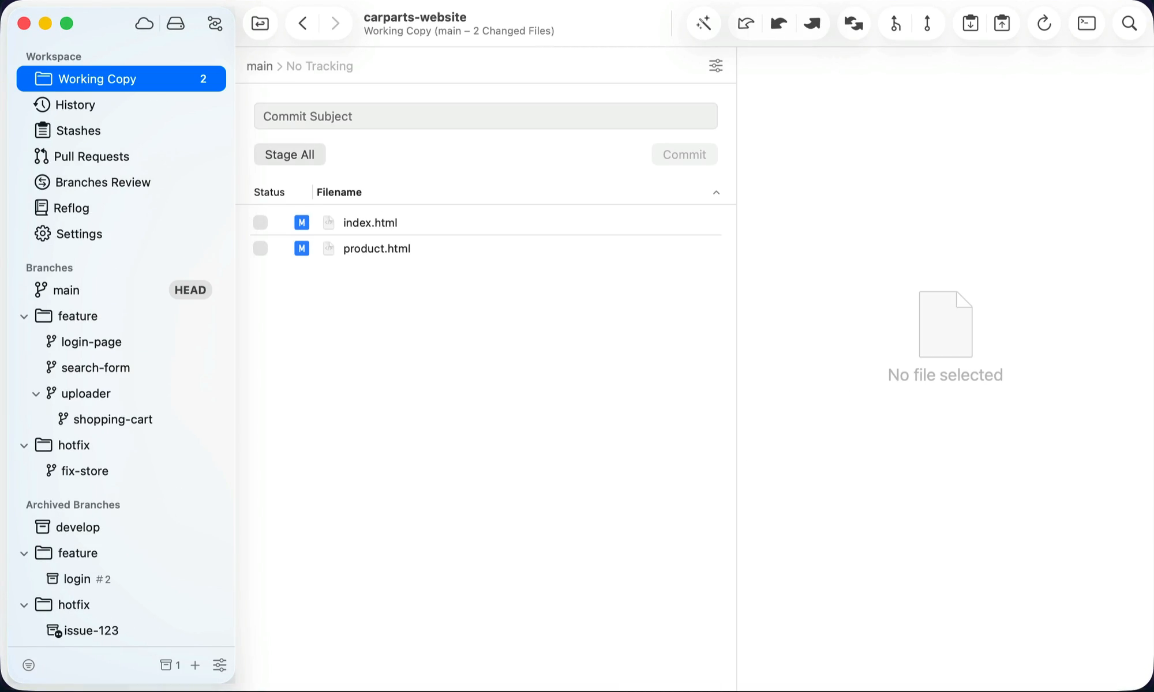
Task: Click the Pull toolbar icon
Action: 779,23
